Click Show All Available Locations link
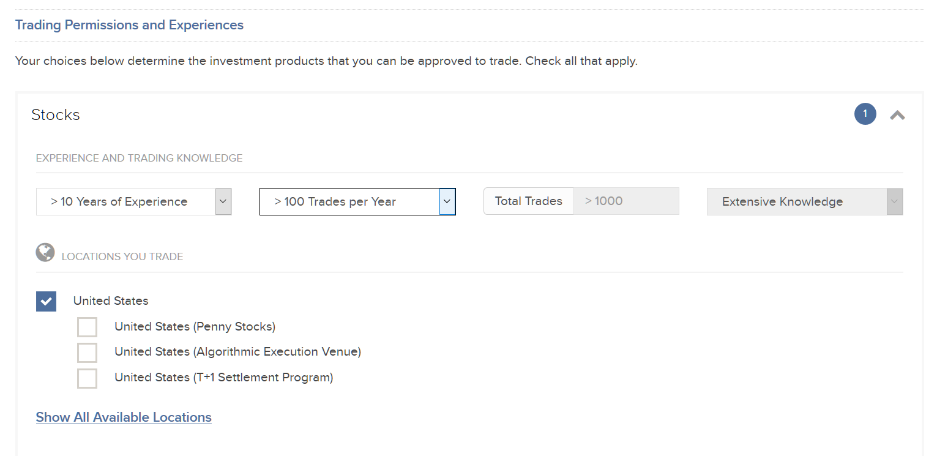937x456 pixels. (124, 417)
